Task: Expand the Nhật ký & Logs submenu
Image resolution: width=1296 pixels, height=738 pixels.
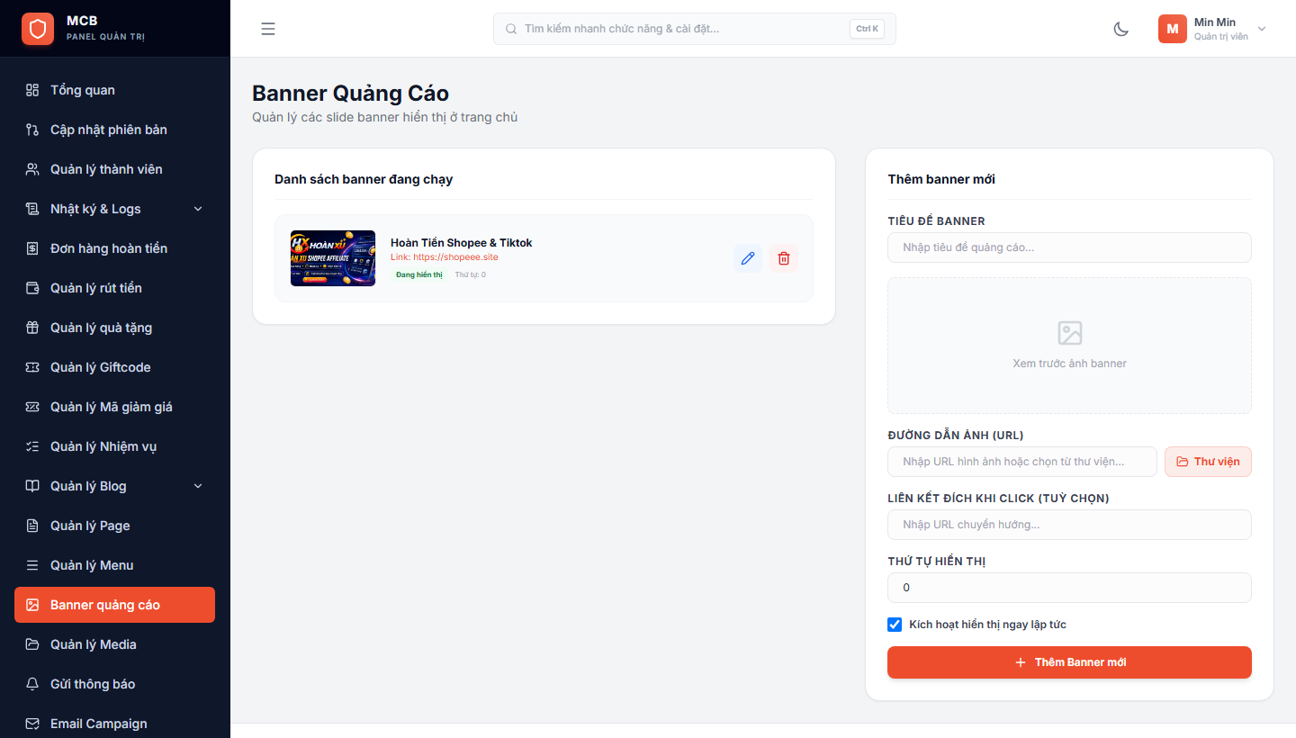Action: pyautogui.click(x=114, y=209)
